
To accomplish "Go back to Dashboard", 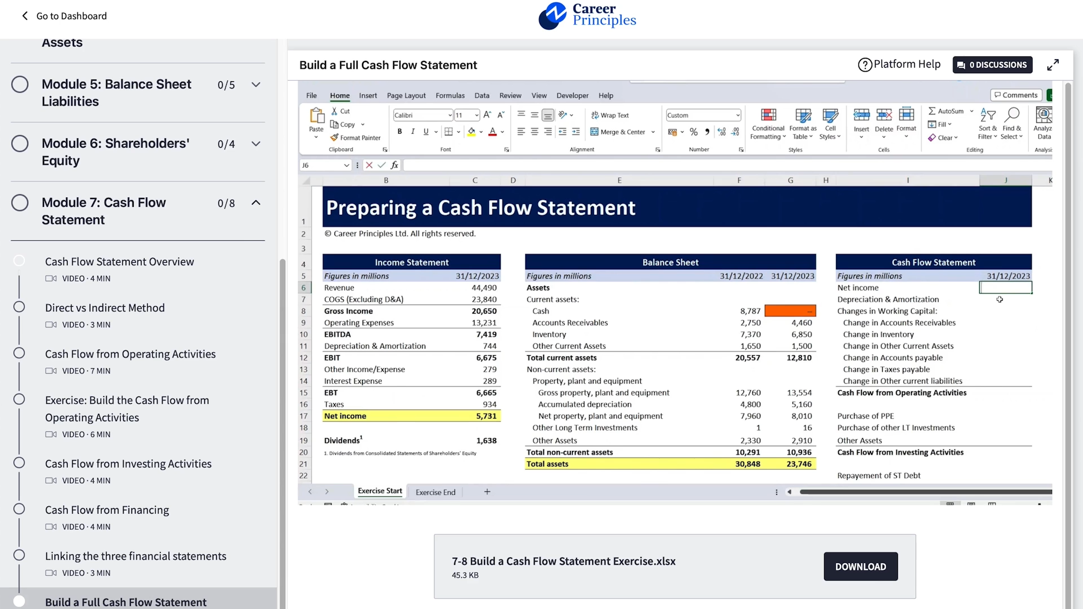I will point(64,16).
